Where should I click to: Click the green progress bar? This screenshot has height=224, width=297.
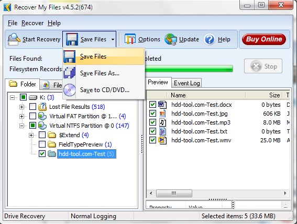tap(189, 69)
